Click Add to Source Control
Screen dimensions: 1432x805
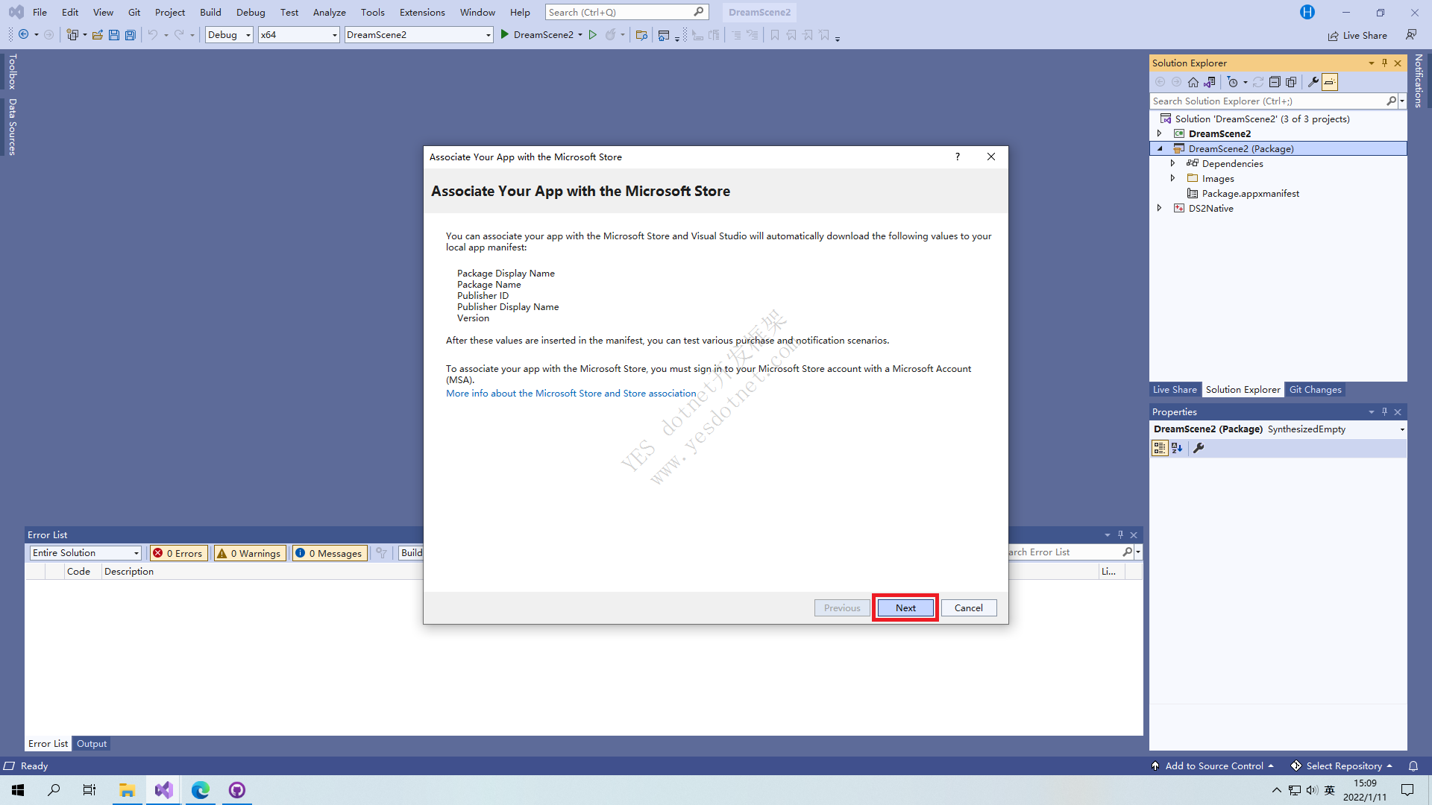coord(1213,765)
